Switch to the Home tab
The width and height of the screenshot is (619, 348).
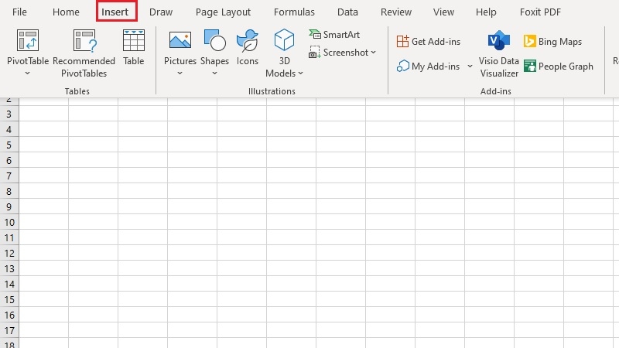point(66,12)
